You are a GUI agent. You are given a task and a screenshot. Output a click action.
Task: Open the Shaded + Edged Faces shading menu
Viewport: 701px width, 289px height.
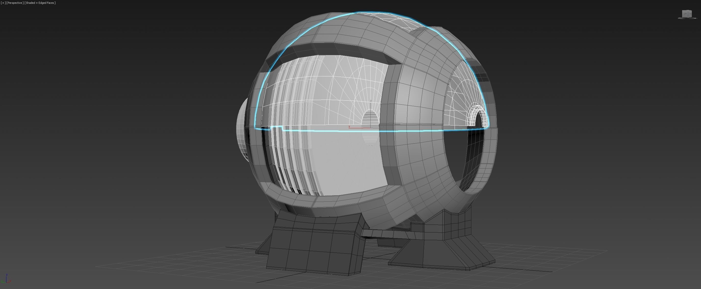point(40,3)
